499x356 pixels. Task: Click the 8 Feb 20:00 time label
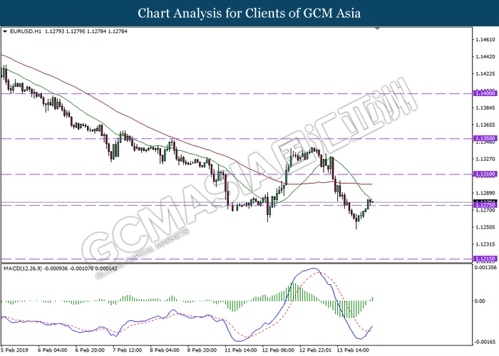pyautogui.click(x=202, y=350)
